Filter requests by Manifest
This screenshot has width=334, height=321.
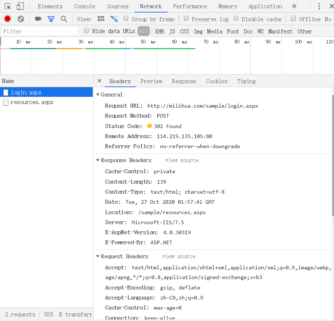point(280,32)
